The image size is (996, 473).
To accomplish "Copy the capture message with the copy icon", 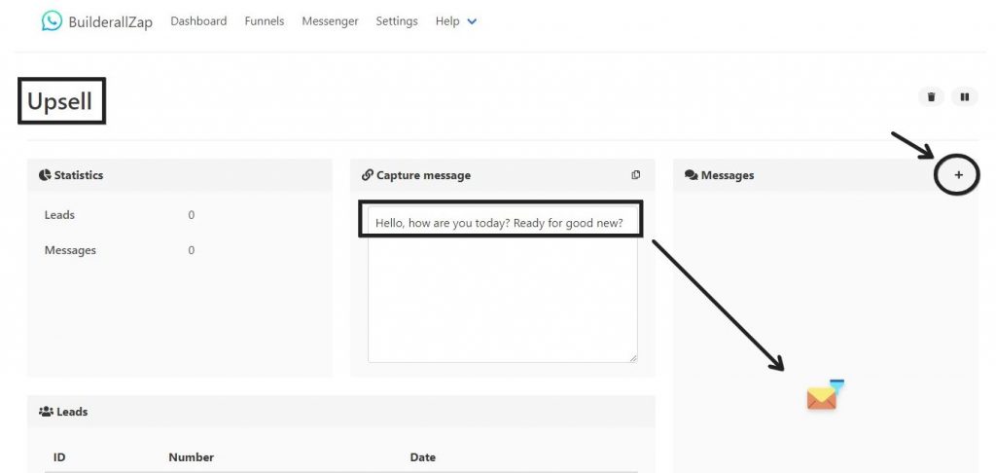I will coord(636,175).
